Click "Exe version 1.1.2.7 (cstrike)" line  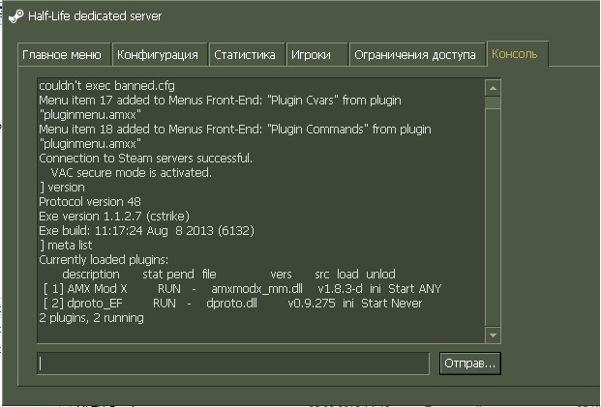click(x=114, y=216)
